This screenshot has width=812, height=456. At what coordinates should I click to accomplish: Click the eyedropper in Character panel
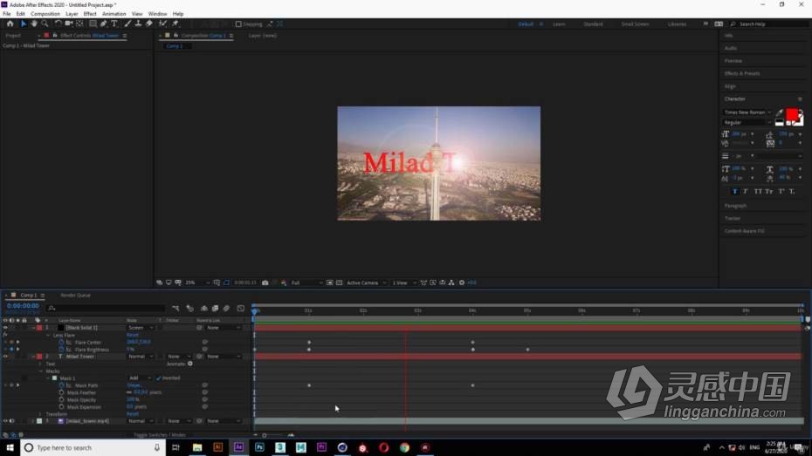pos(780,112)
